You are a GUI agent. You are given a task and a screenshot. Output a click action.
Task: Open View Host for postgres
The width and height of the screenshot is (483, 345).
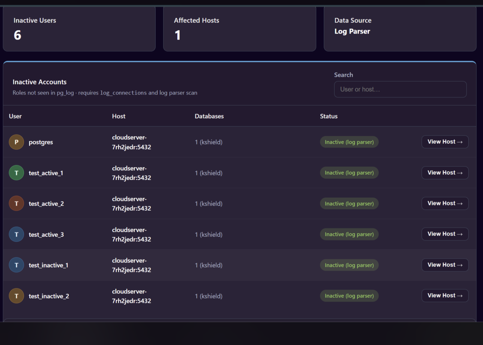coord(445,142)
